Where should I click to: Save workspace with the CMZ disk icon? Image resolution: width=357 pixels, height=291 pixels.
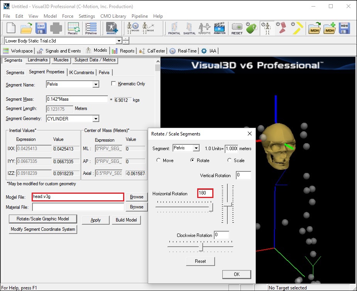coord(41,28)
